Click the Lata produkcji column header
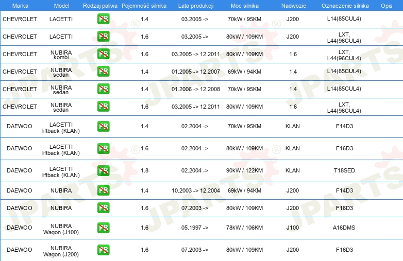 pos(196,6)
